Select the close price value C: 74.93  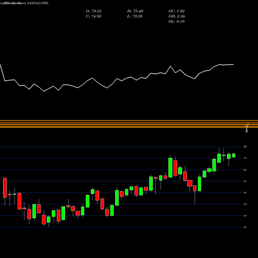pyautogui.click(x=93, y=17)
